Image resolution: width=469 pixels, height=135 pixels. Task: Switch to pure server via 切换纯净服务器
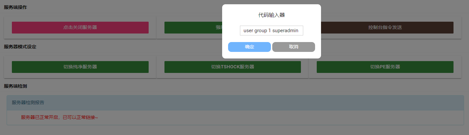click(80, 67)
